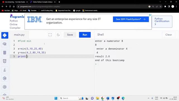Screen dimensions: 179x101
Task: Run the Python program
Action: 85,35
